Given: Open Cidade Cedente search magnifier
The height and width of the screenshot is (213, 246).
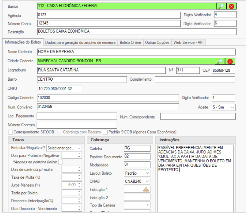Looking at the screenshot, I should (220, 61).
